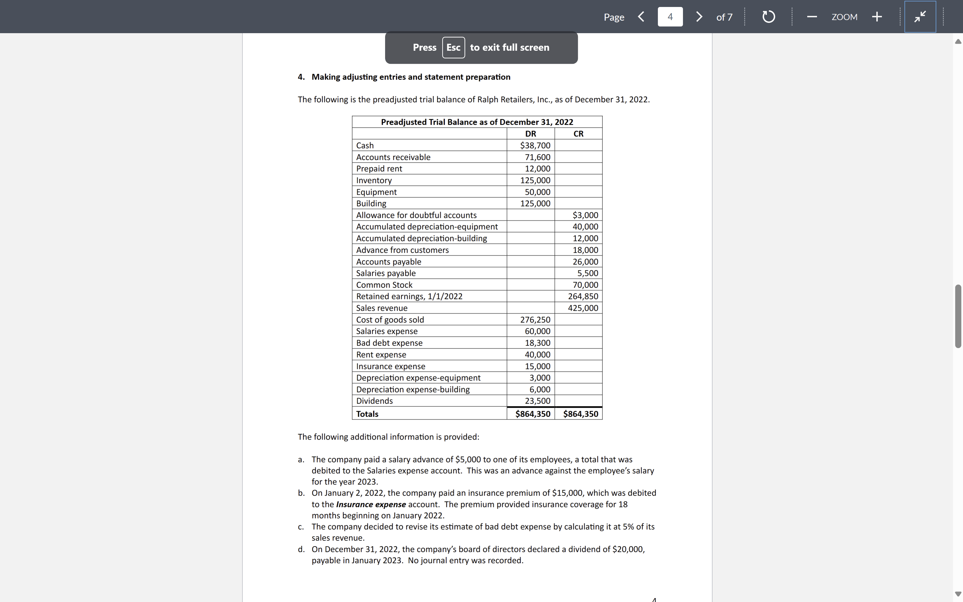The width and height of the screenshot is (963, 602).
Task: Toggle the page navigation dropdown
Action: tap(669, 17)
